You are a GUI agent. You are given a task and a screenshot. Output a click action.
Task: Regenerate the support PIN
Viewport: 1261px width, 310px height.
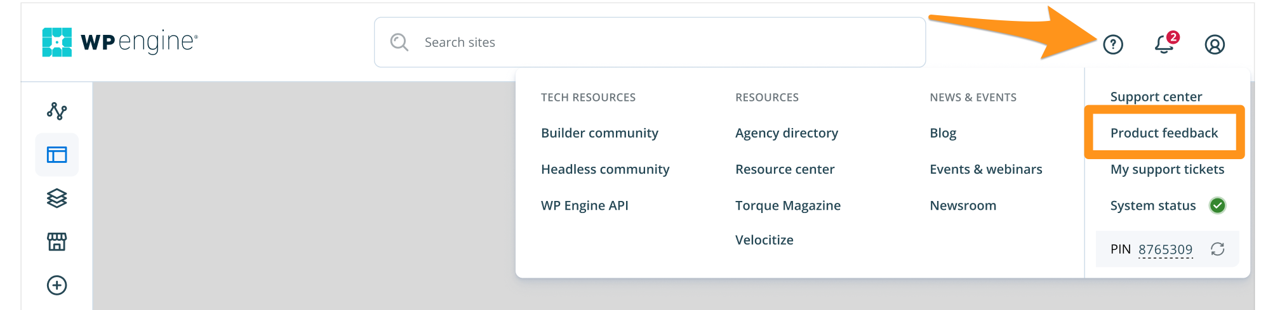(x=1217, y=249)
